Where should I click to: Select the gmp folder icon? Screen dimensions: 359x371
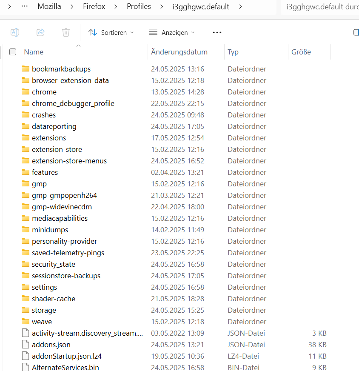click(26, 184)
